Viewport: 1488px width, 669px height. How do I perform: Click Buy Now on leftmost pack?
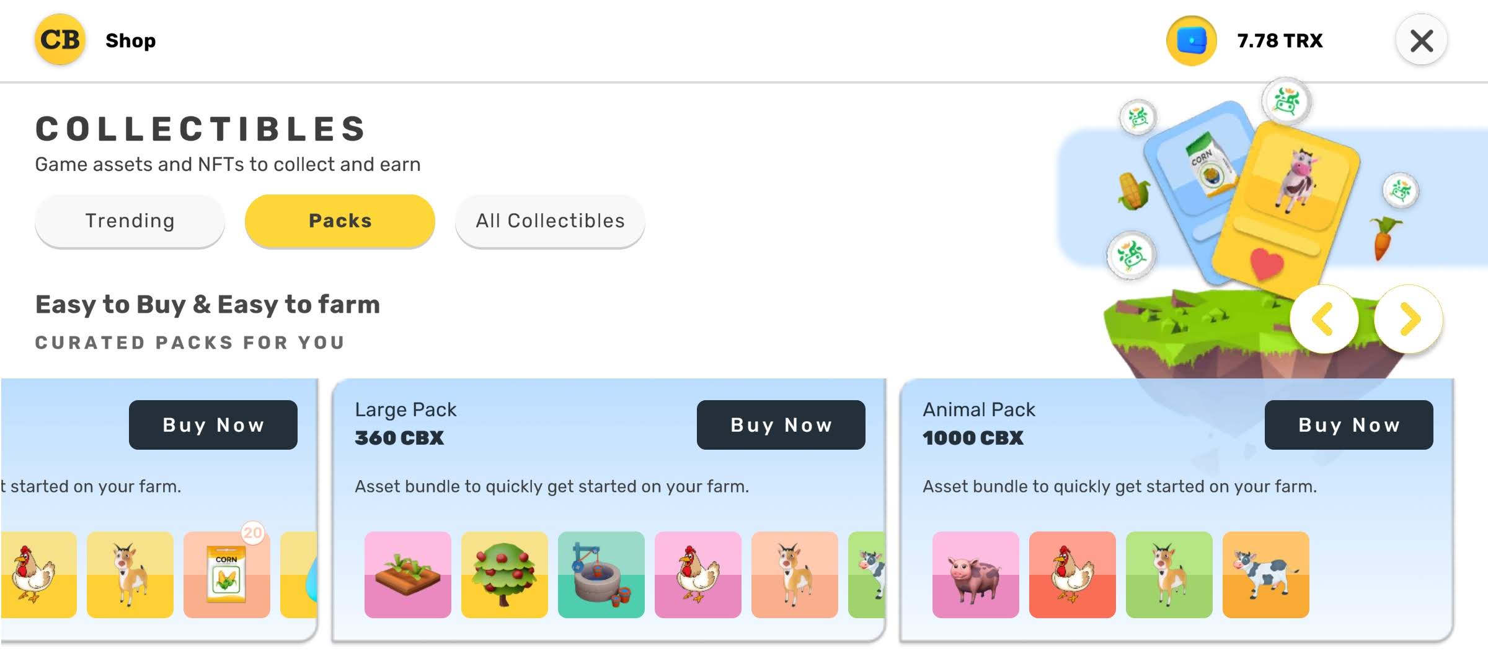click(x=213, y=425)
